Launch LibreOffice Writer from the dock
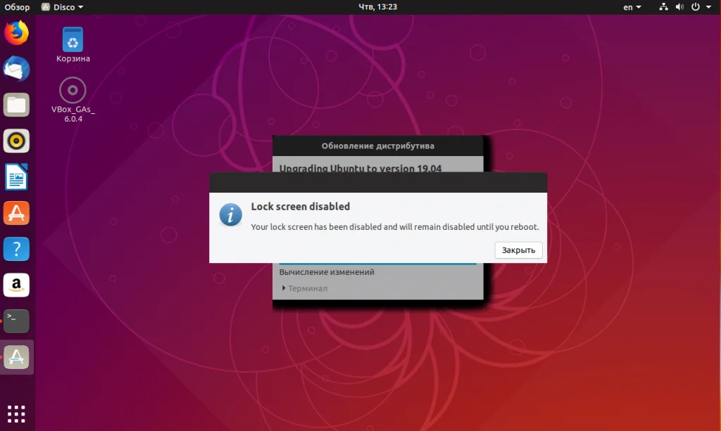The height and width of the screenshot is (431, 721). (17, 176)
